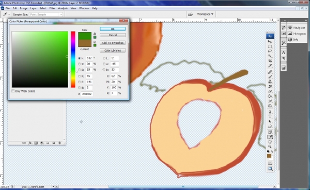The width and height of the screenshot is (310, 190).
Task: Click Cancel in Color Picker
Action: [x=113, y=35]
